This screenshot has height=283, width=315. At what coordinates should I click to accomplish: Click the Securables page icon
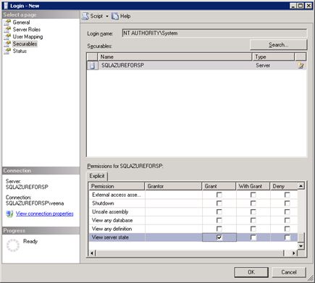[x=8, y=44]
